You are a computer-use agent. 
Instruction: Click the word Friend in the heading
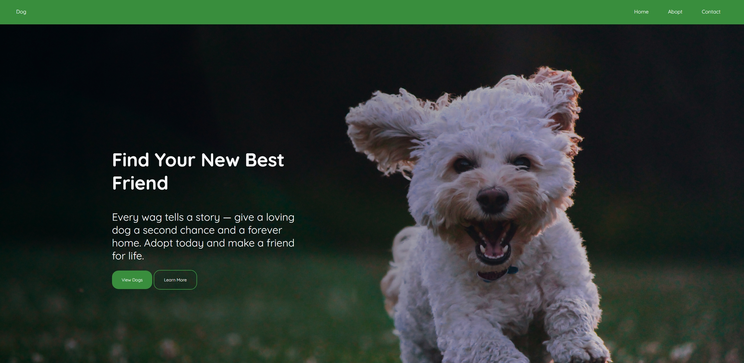tap(140, 183)
